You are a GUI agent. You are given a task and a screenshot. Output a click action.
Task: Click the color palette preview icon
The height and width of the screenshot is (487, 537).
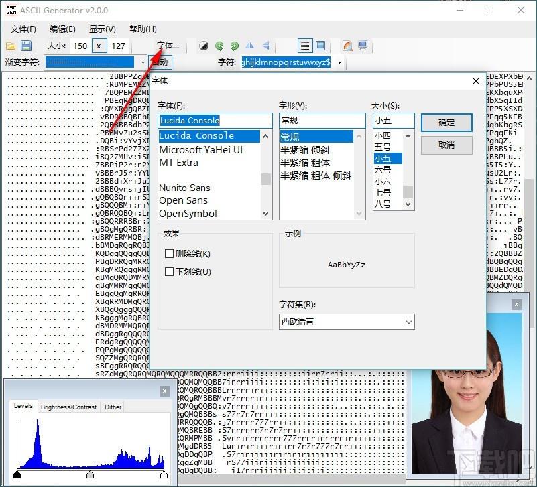click(348, 46)
